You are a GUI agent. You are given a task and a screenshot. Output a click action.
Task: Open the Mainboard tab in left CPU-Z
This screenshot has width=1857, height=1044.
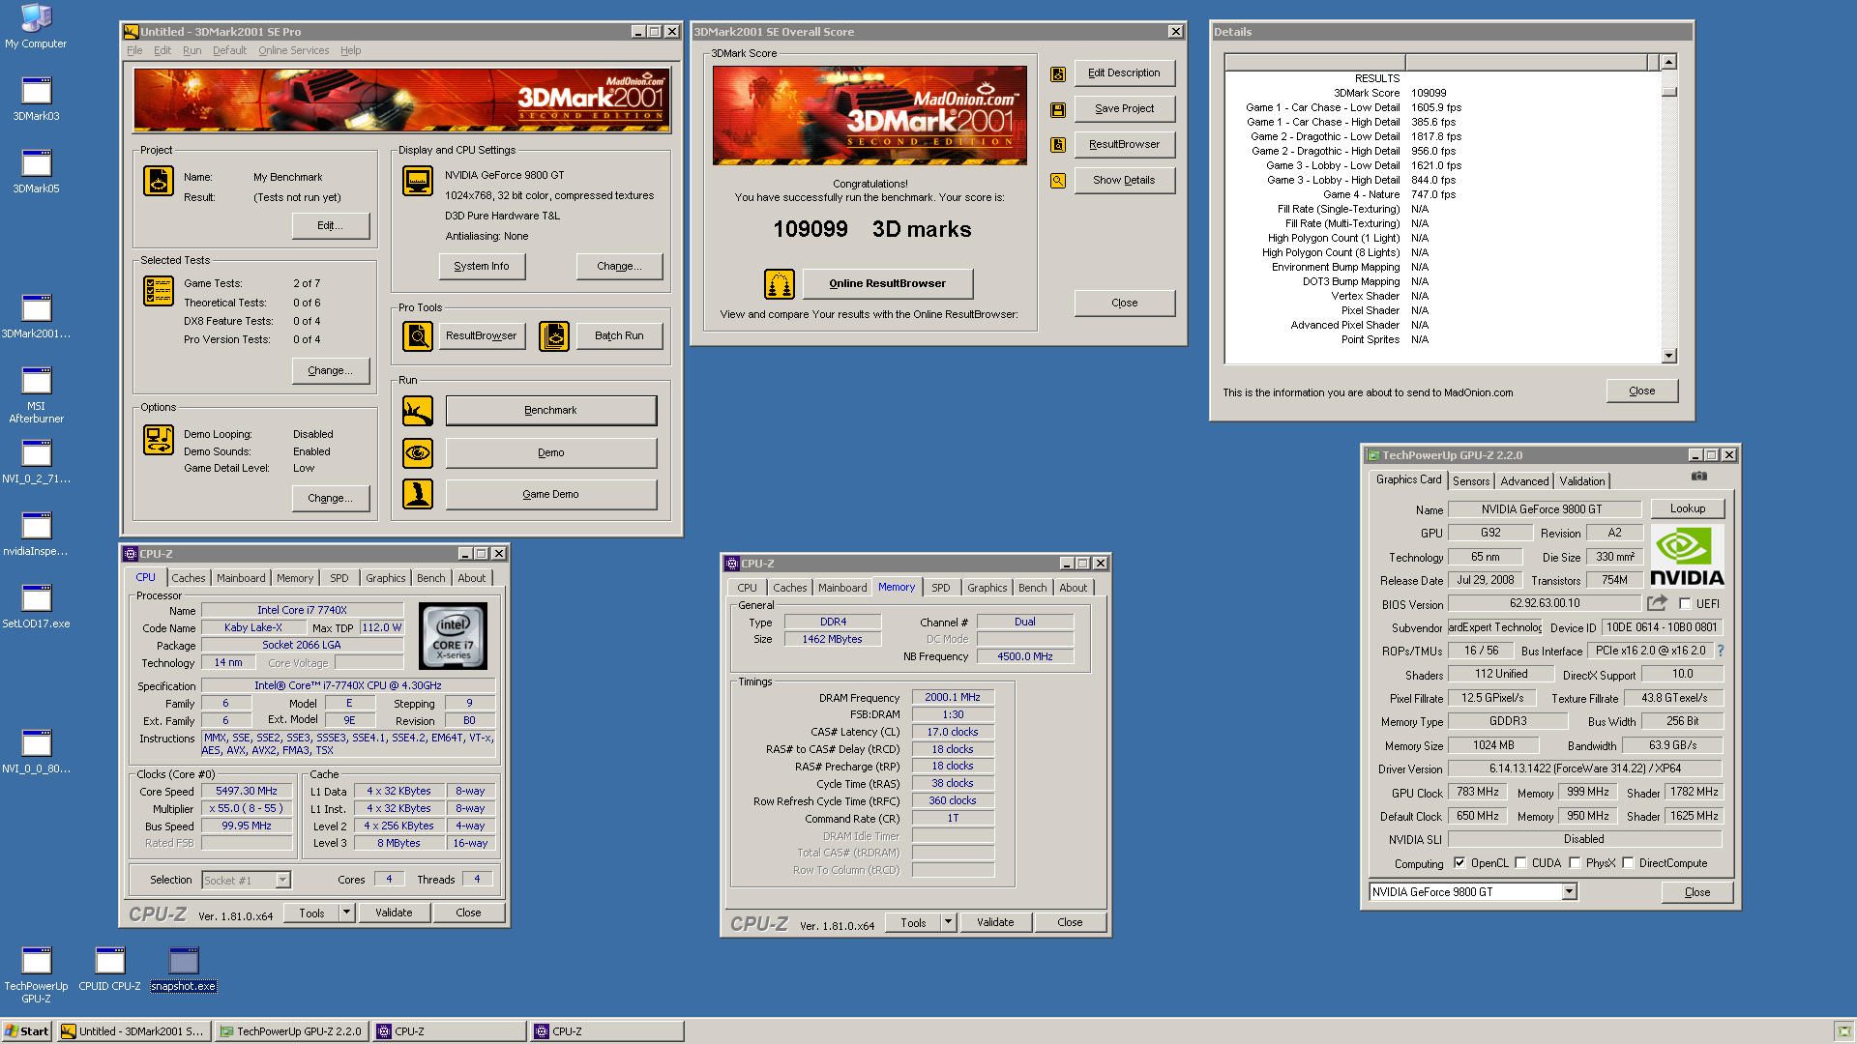tap(241, 578)
